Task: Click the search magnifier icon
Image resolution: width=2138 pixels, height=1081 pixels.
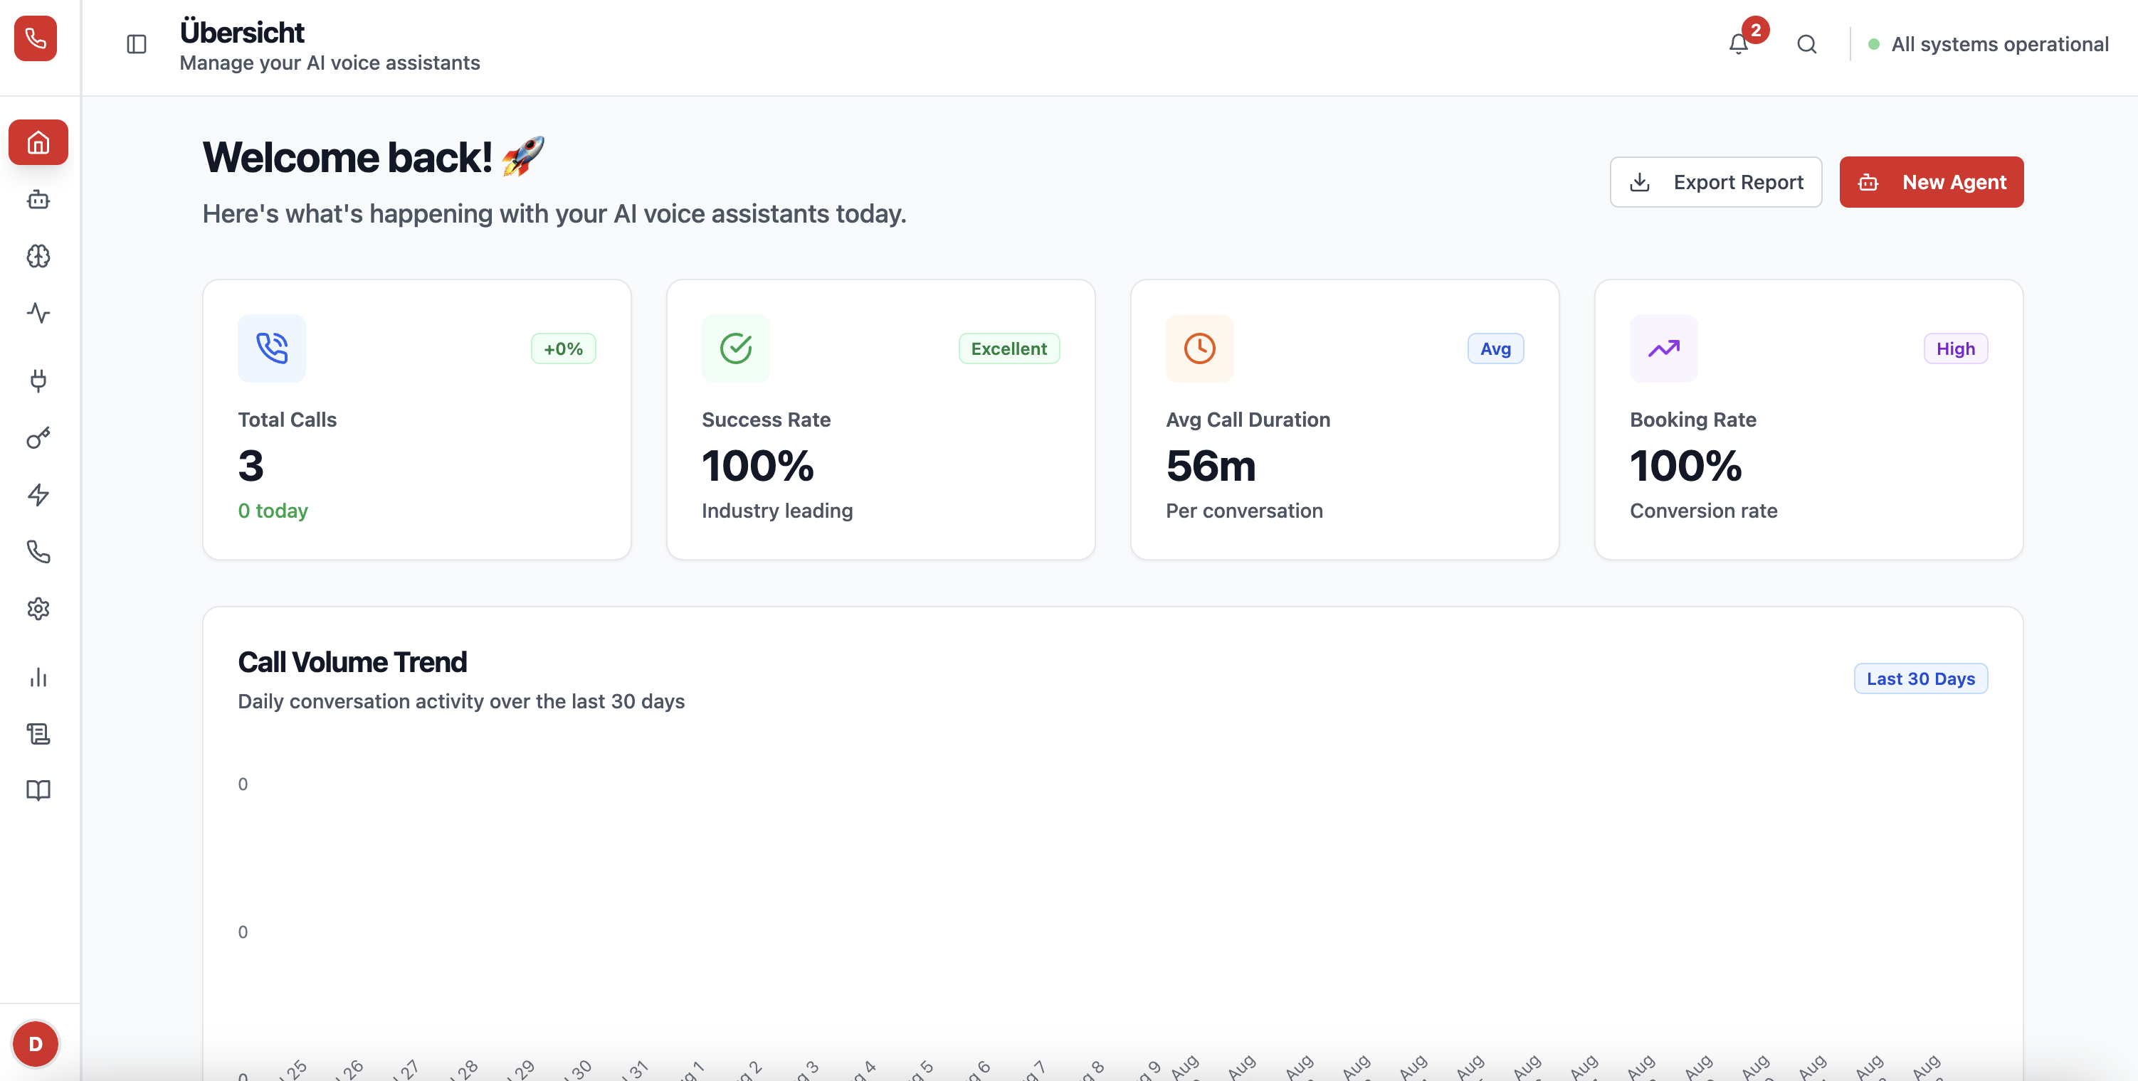Action: [x=1807, y=44]
